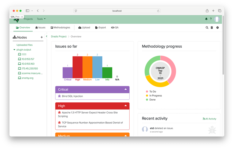Click the Low blue chart bar
Screen dimensions: 234x149
pyautogui.click(x=97, y=67)
